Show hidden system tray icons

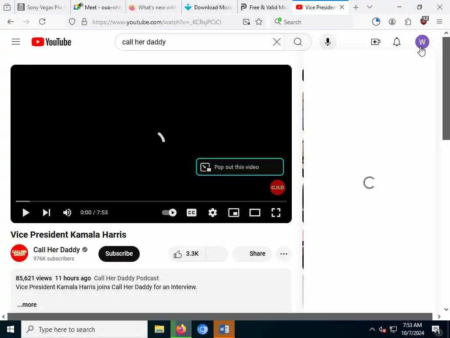click(x=372, y=329)
